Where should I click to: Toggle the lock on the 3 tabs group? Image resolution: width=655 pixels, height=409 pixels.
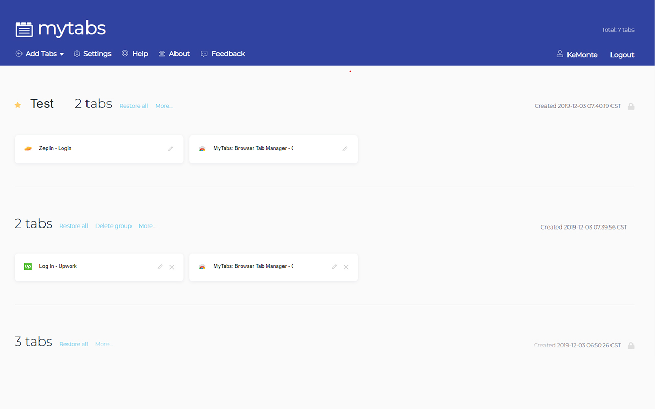coord(631,346)
